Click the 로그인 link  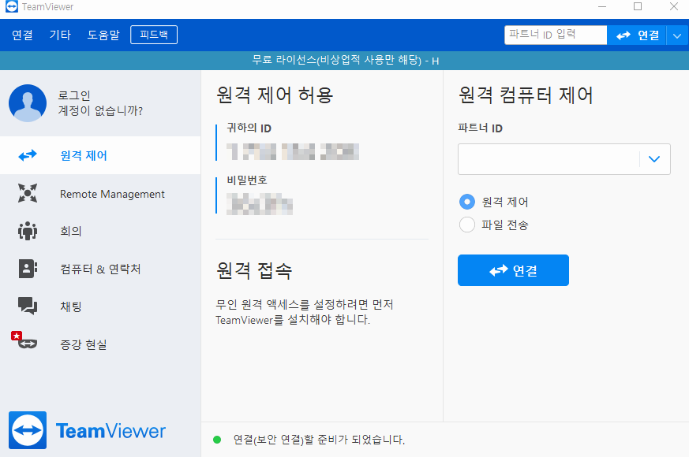click(74, 95)
